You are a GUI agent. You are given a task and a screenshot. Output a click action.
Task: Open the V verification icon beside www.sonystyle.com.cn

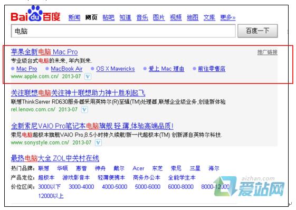click(x=98, y=143)
